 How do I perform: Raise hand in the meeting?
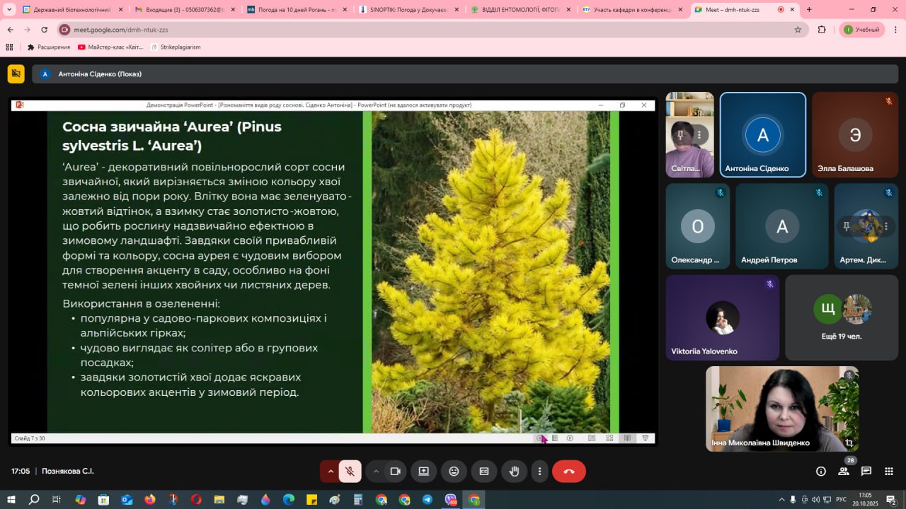(x=515, y=472)
